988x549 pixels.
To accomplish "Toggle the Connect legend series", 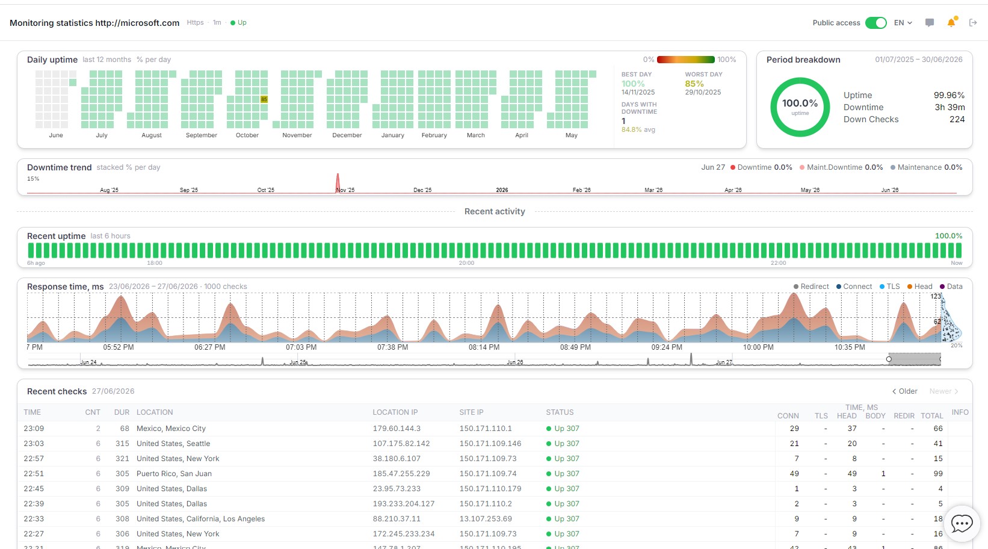I will click(854, 287).
